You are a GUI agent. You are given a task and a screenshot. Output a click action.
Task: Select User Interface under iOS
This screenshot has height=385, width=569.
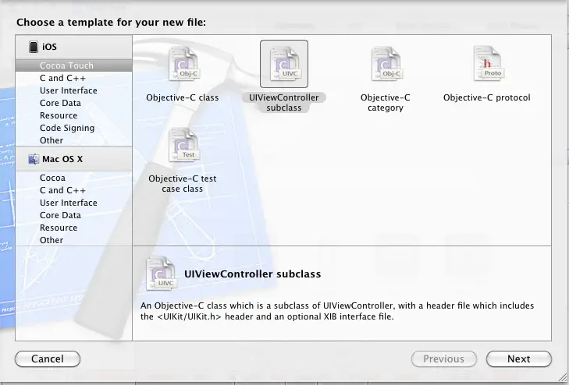point(69,90)
